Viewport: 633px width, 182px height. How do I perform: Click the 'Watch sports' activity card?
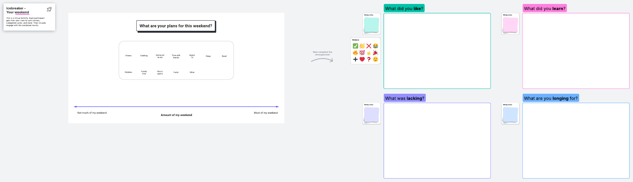click(160, 72)
